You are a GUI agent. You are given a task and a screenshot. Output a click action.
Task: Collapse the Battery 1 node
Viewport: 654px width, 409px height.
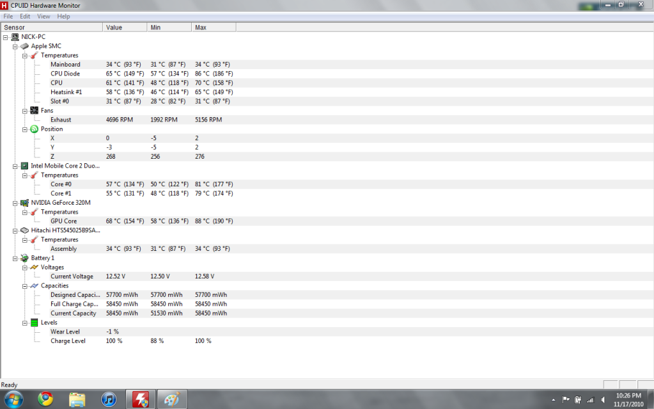tap(15, 258)
